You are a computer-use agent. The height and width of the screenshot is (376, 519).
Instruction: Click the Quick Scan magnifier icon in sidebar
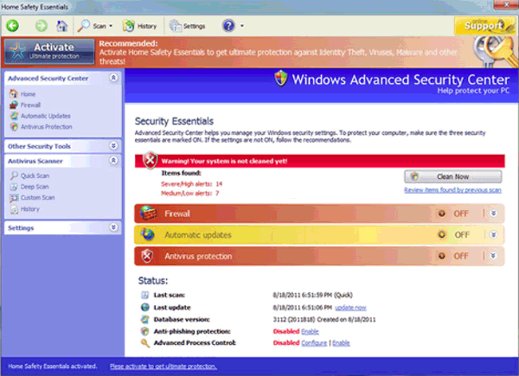point(14,176)
